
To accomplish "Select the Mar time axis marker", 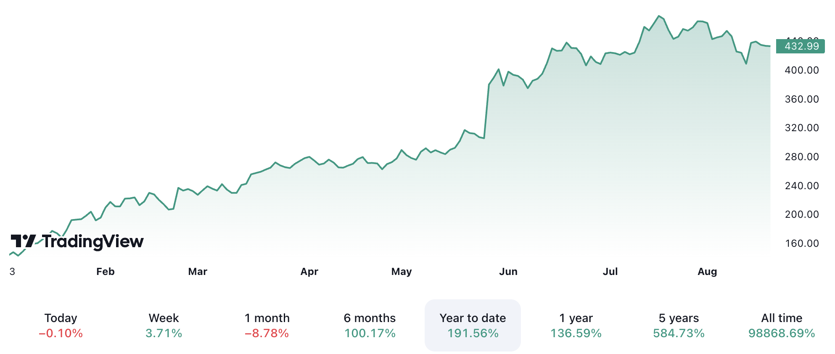I will coord(198,272).
